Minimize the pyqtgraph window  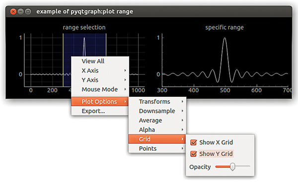point(20,12)
